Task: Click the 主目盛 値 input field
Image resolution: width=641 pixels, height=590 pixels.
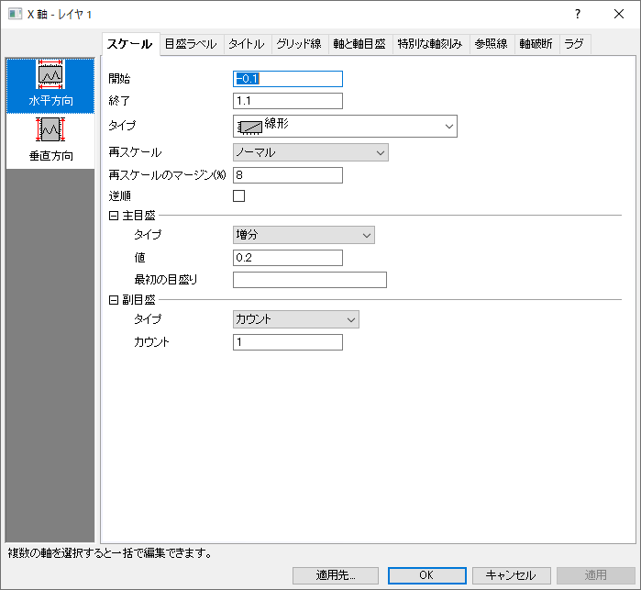Action: click(288, 258)
